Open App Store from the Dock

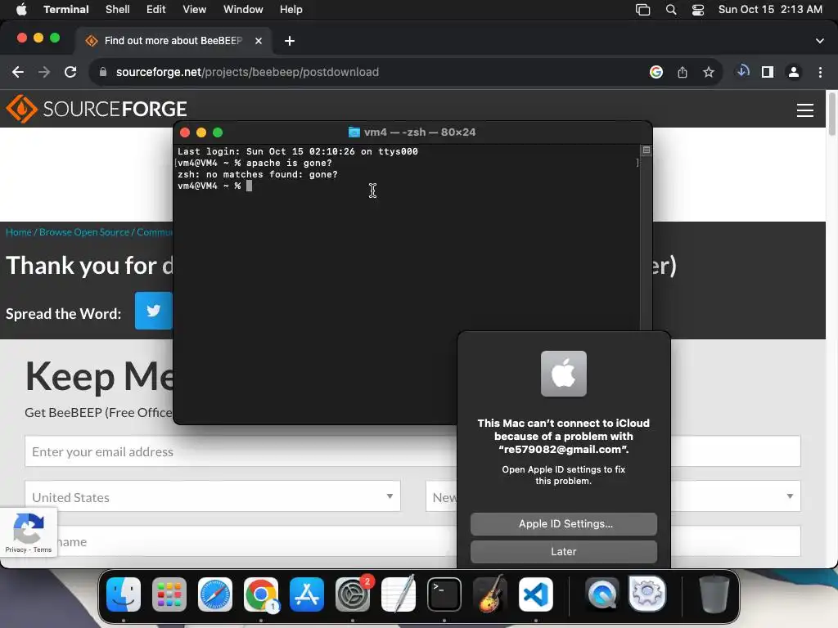(x=307, y=594)
